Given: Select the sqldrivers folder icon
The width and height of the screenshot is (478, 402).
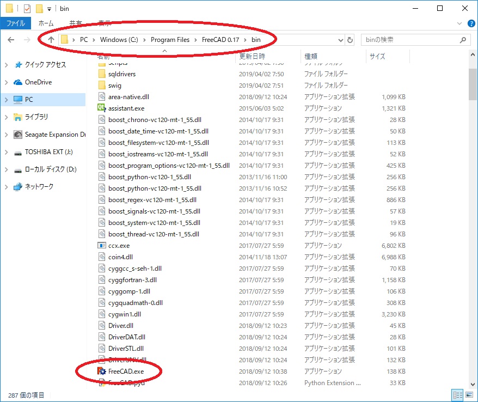Looking at the screenshot, I should pos(102,74).
